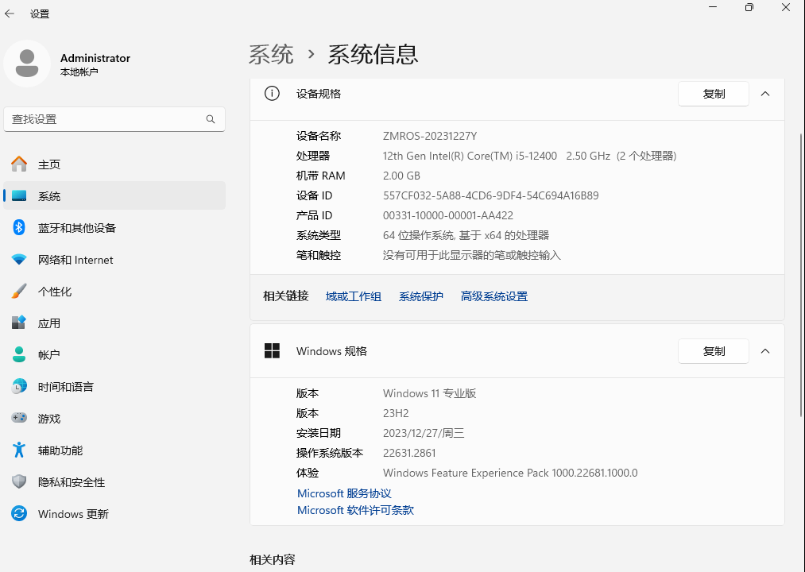Click the info icon beside 设备规格
805x572 pixels.
272,94
